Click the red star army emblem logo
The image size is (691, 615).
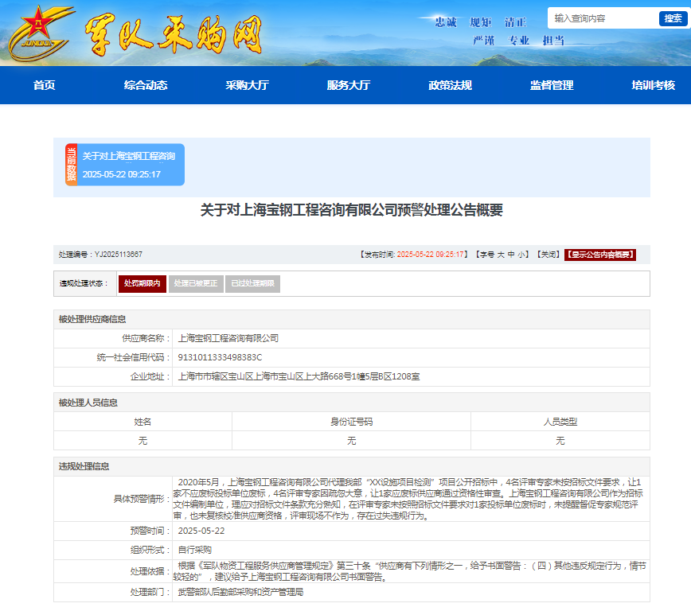[39, 33]
